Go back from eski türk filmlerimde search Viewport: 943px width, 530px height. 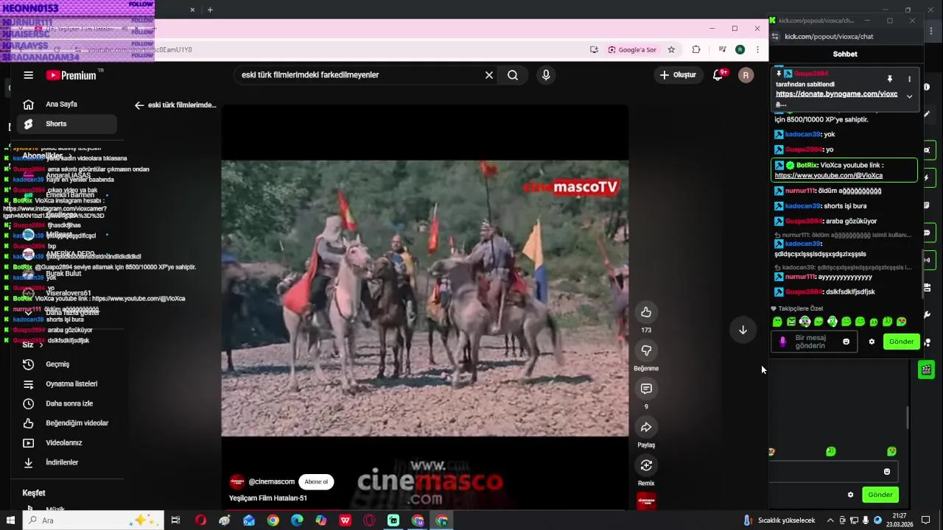[139, 105]
